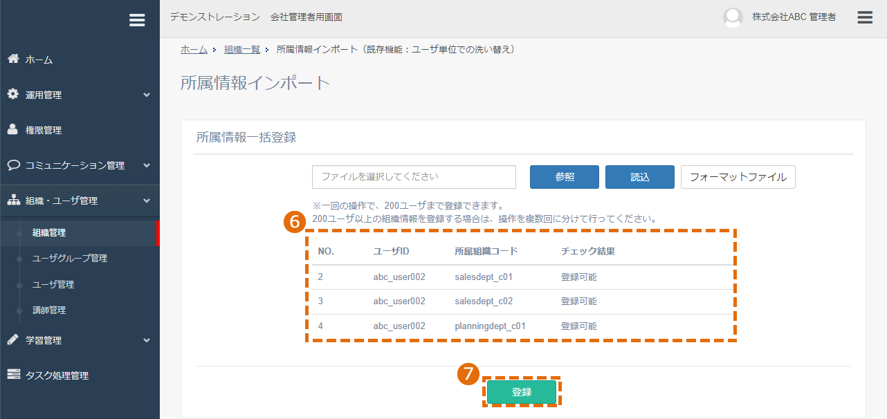This screenshot has height=419, width=887.
Task: Click the 権限管理 person icon
Action: click(13, 129)
